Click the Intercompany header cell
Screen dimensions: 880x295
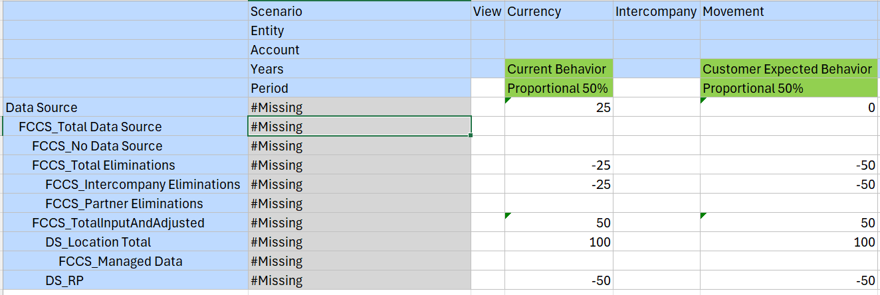point(657,11)
